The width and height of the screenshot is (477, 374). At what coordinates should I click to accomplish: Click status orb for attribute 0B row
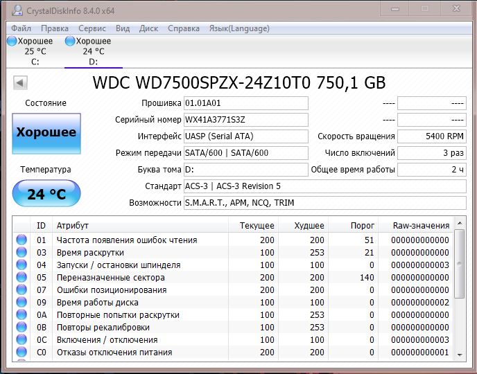pyautogui.click(x=21, y=327)
